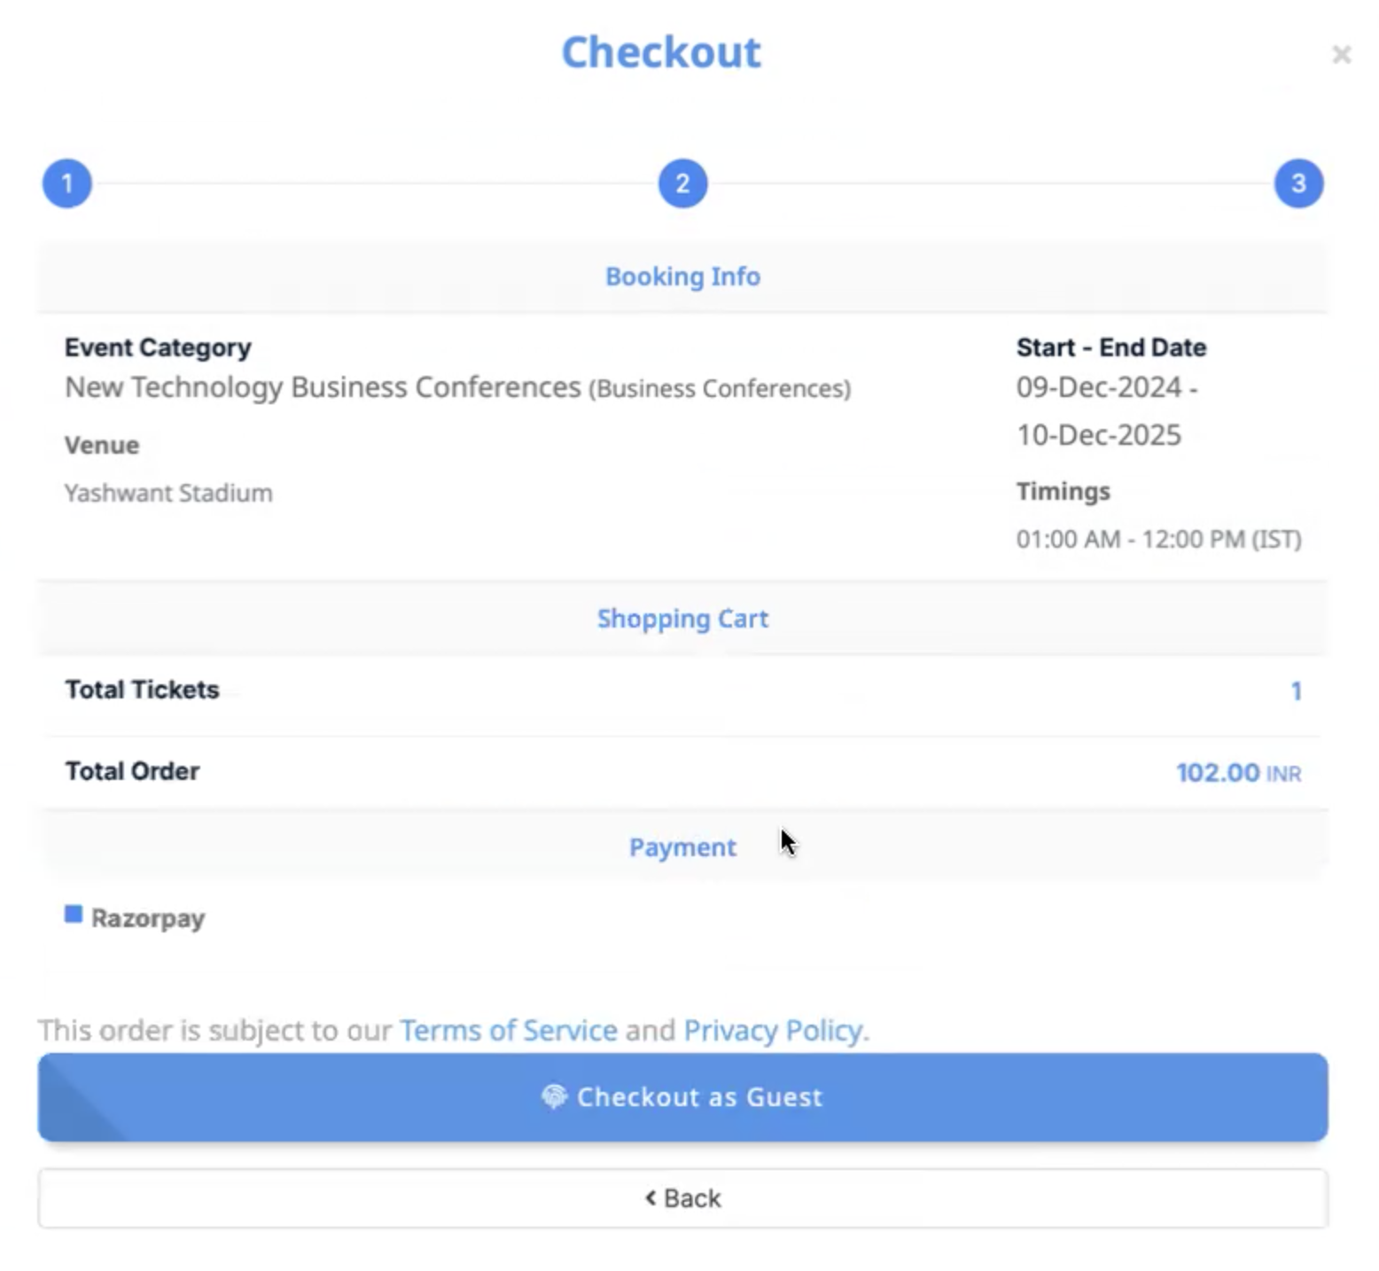1379x1271 pixels.
Task: Click the Payment section header
Action: click(682, 847)
